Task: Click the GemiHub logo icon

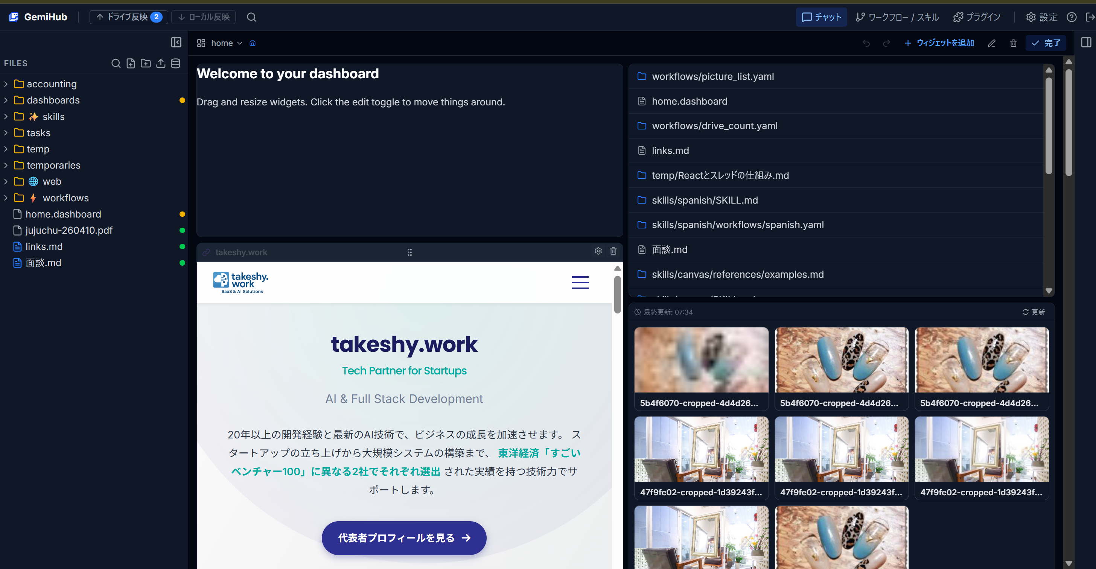Action: click(14, 17)
